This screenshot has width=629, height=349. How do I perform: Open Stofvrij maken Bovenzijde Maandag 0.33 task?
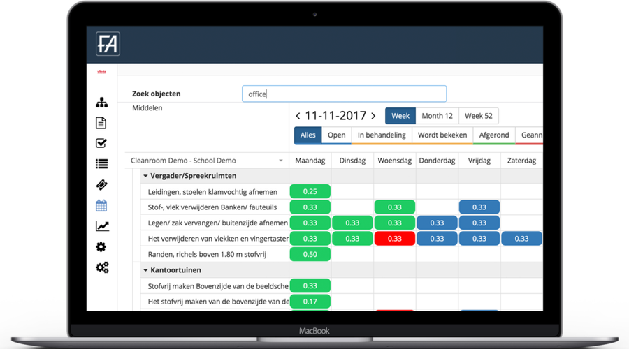click(x=310, y=285)
